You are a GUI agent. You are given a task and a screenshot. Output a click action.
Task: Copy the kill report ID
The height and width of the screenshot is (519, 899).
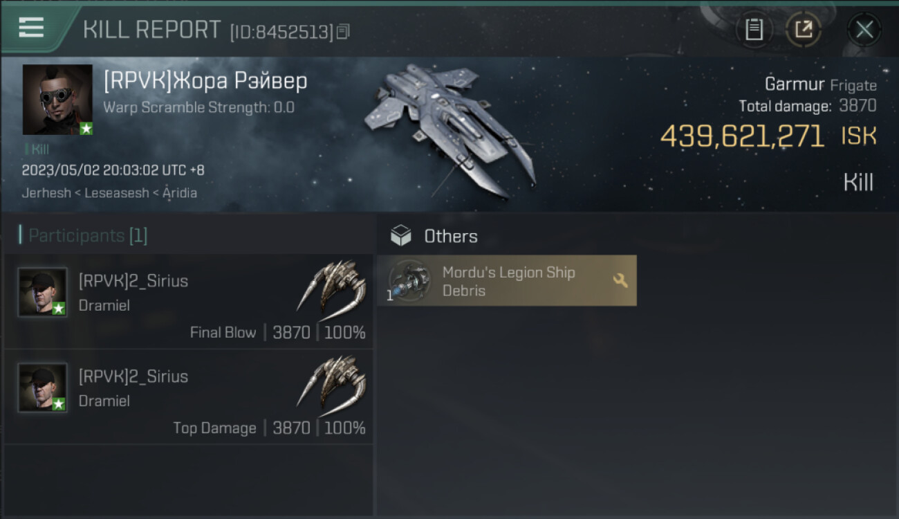pyautogui.click(x=344, y=31)
